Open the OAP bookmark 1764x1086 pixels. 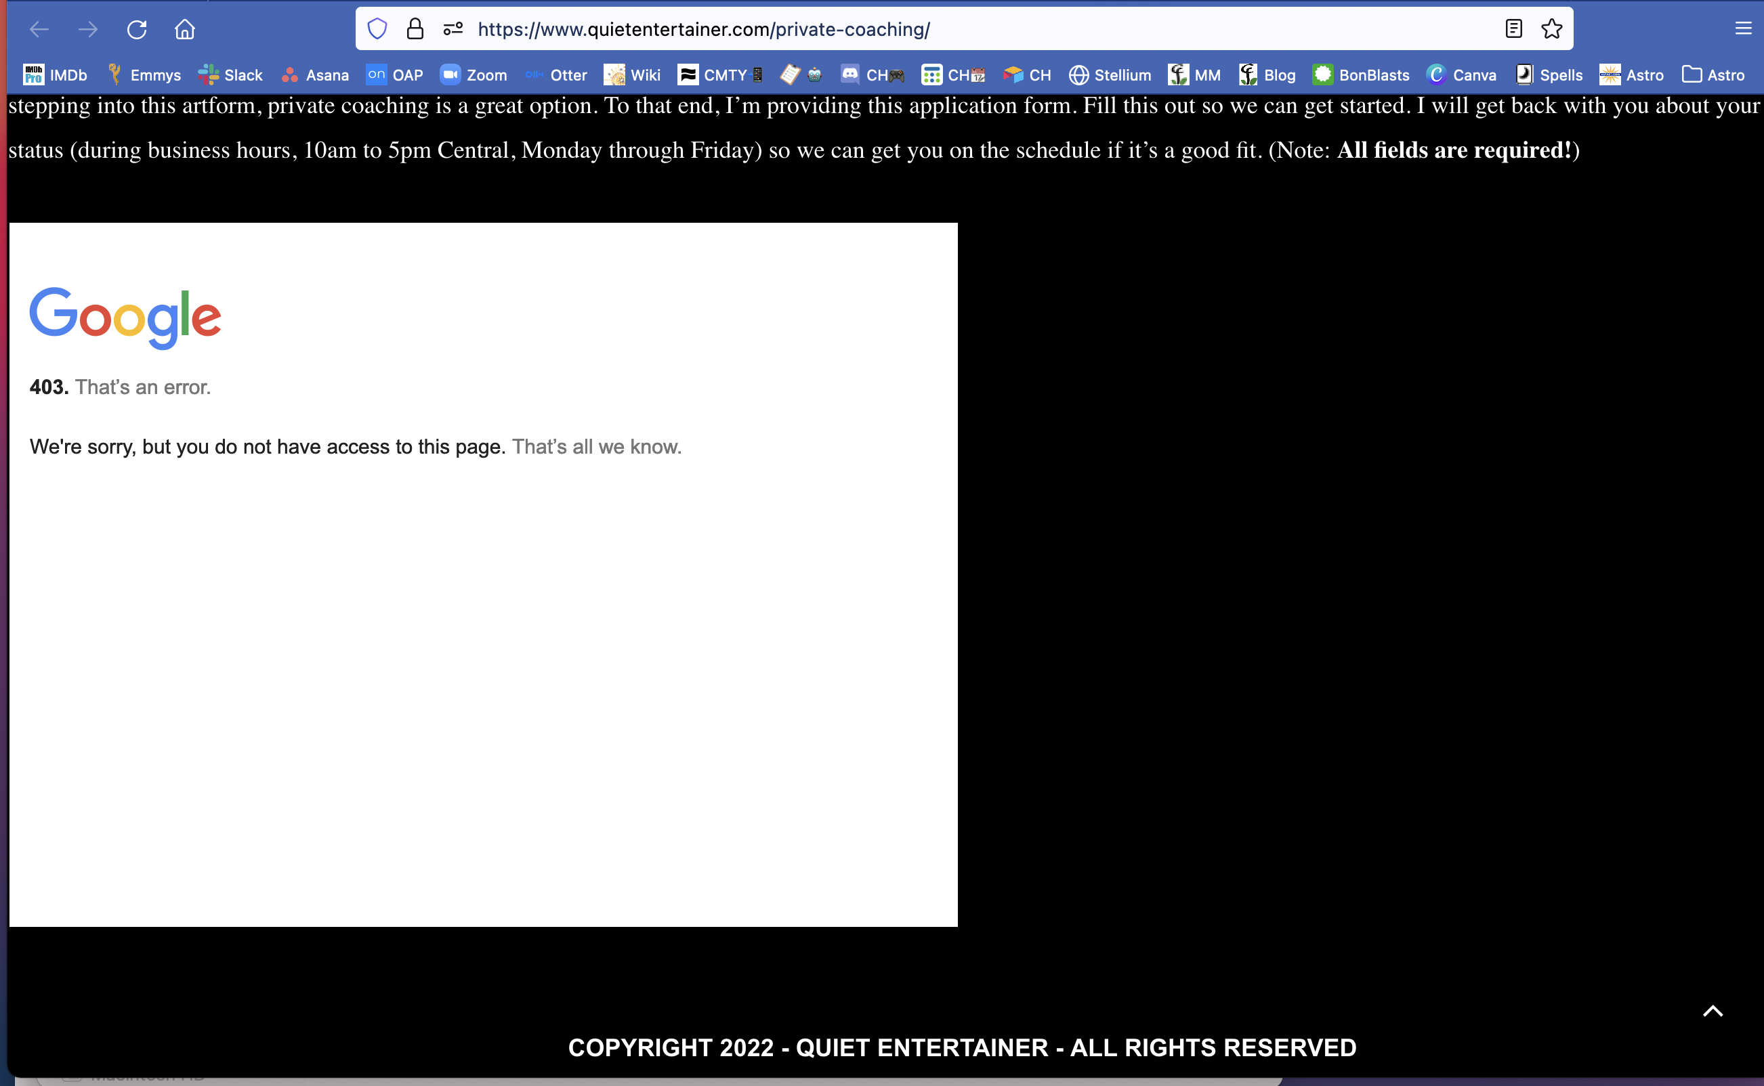(394, 74)
